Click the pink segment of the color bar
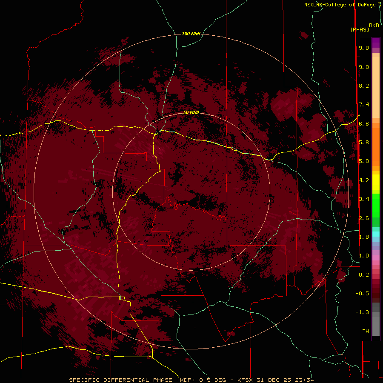The width and height of the screenshot is (383, 383). point(376,258)
